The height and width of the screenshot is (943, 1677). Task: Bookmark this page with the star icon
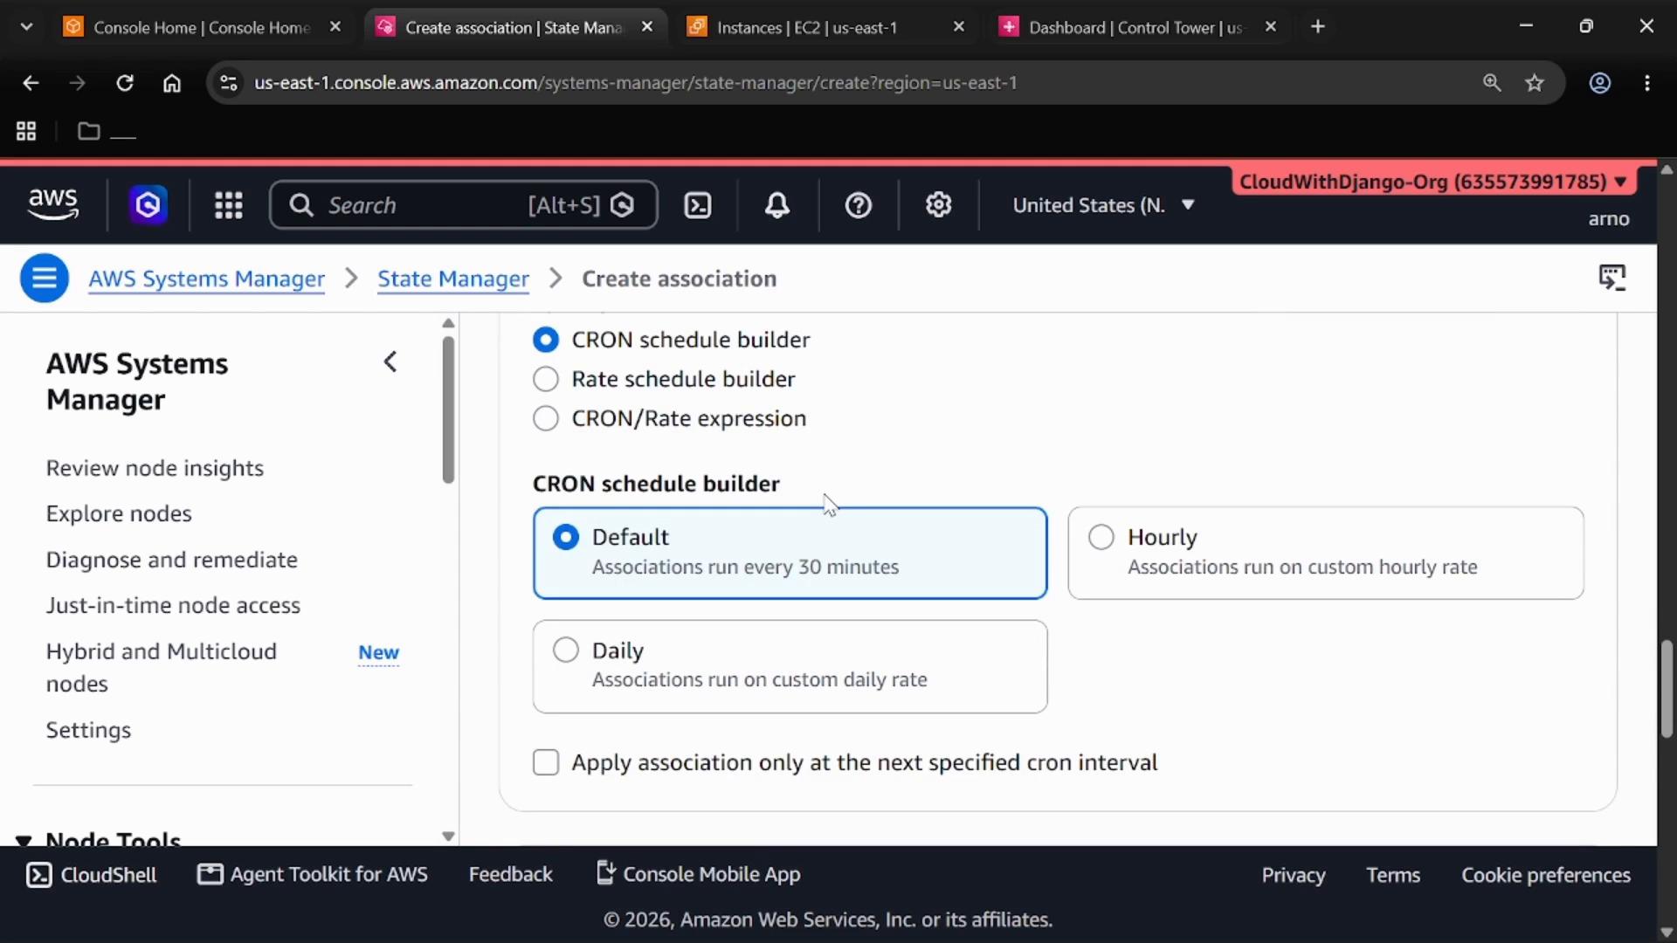(x=1535, y=83)
